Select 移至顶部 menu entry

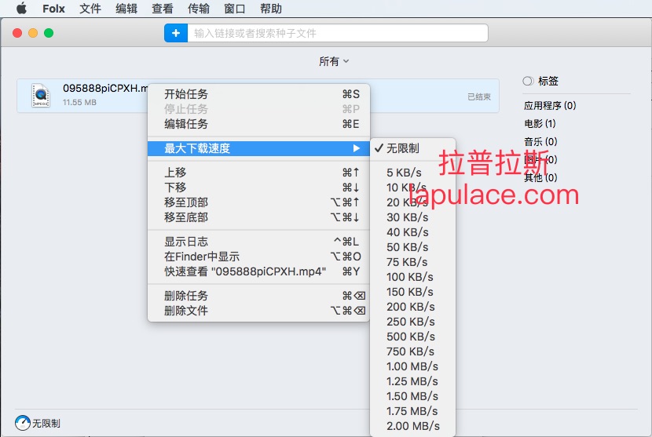258,202
